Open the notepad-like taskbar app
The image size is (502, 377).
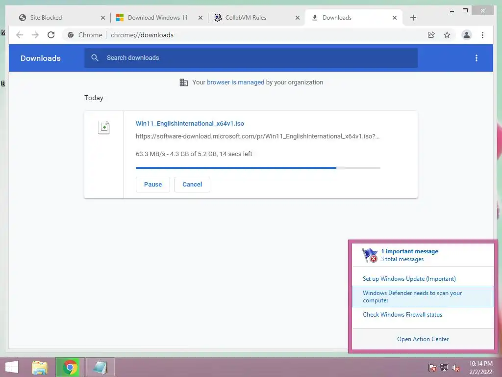click(x=100, y=367)
